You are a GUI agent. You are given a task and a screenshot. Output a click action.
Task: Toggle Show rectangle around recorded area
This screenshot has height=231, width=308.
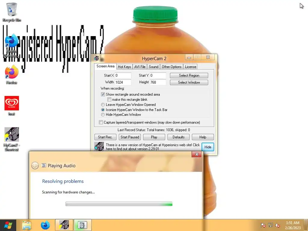click(x=103, y=94)
